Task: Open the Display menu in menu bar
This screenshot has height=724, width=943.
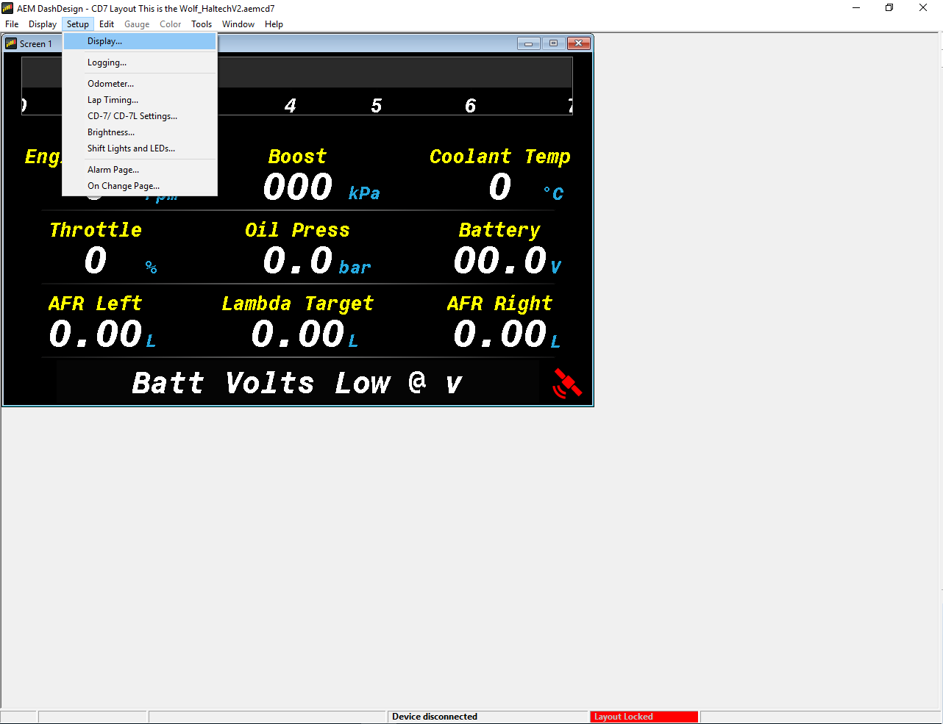Action: click(x=43, y=24)
